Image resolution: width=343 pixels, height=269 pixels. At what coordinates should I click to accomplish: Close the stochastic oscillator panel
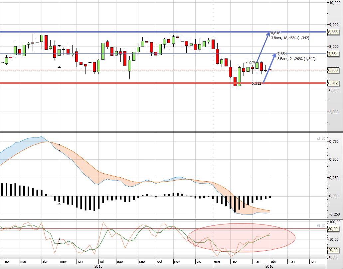[323, 225]
